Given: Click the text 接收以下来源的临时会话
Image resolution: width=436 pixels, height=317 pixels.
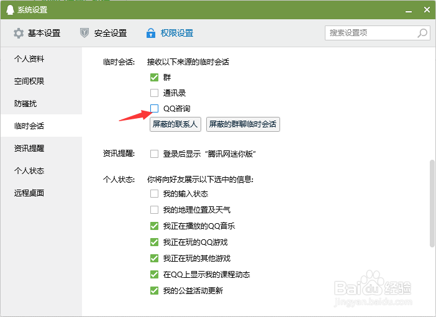Looking at the screenshot, I should [x=188, y=62].
